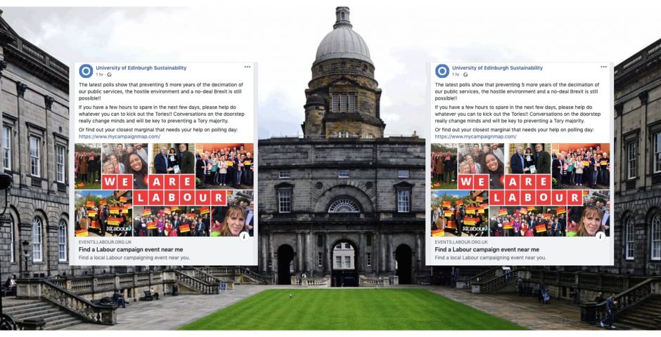The width and height of the screenshot is (661, 337).
Task: Click We Are Labour collage in right post
Action: [520, 190]
